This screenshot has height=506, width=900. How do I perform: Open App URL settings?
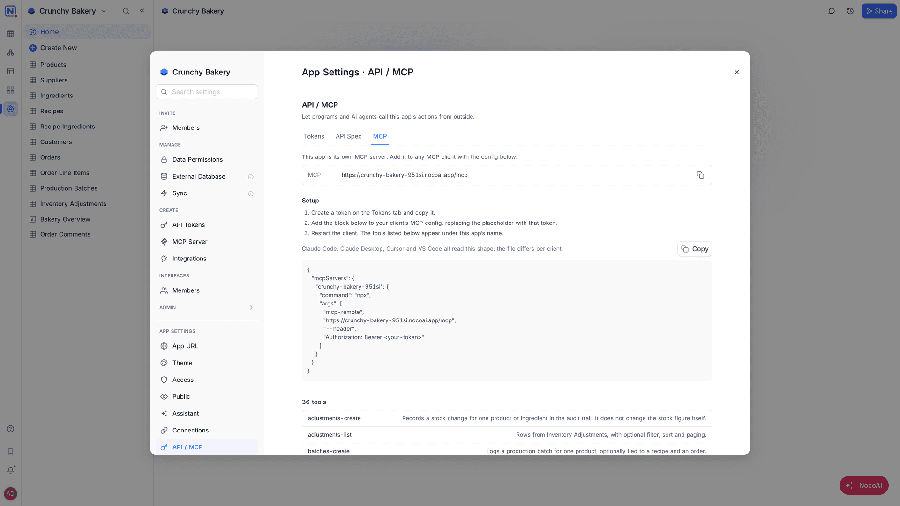coord(207,346)
